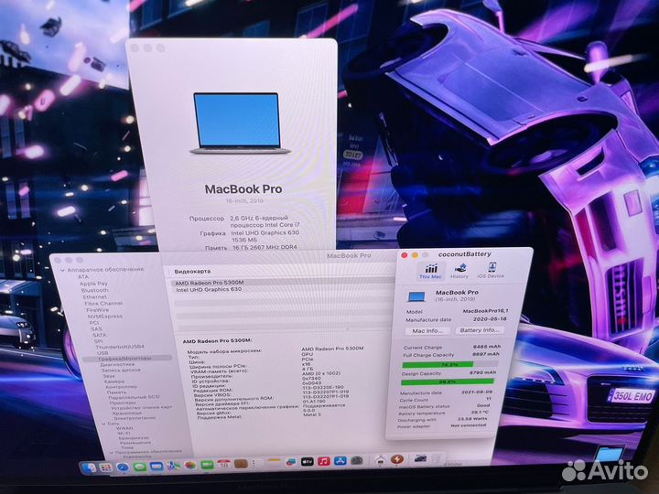
Task: Click the design capacity green bar
Action: (448, 381)
